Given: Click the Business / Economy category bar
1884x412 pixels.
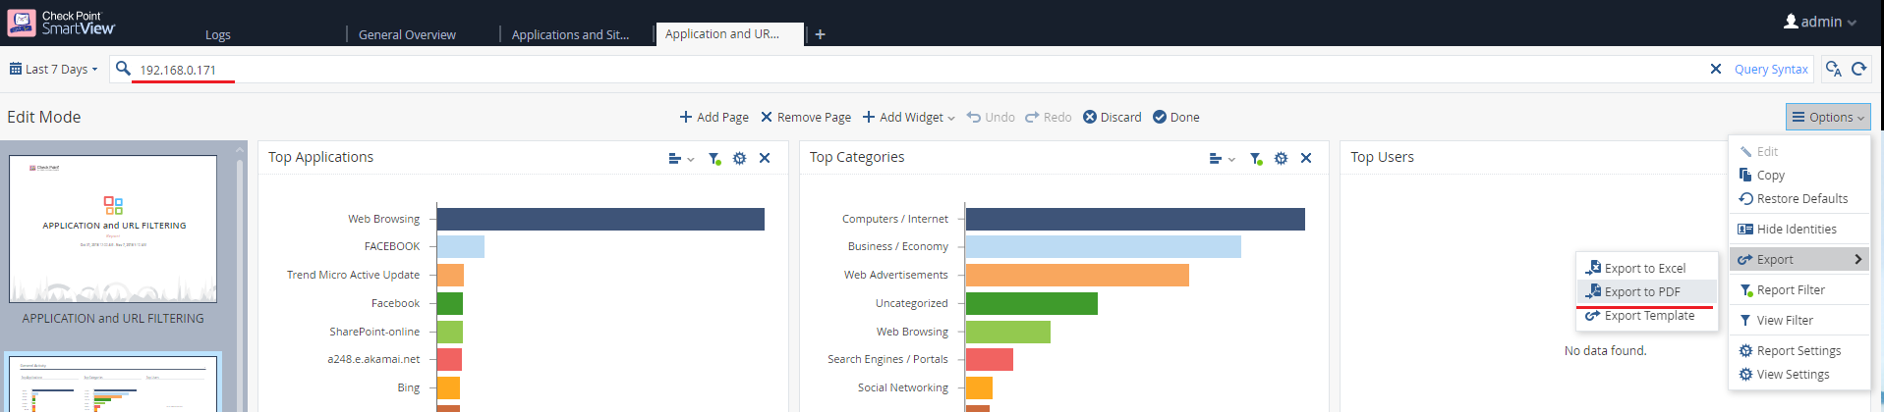Looking at the screenshot, I should coord(1104,246).
